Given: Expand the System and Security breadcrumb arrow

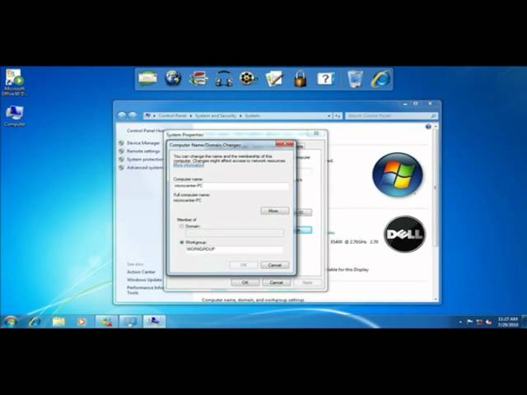Looking at the screenshot, I should click(x=240, y=116).
